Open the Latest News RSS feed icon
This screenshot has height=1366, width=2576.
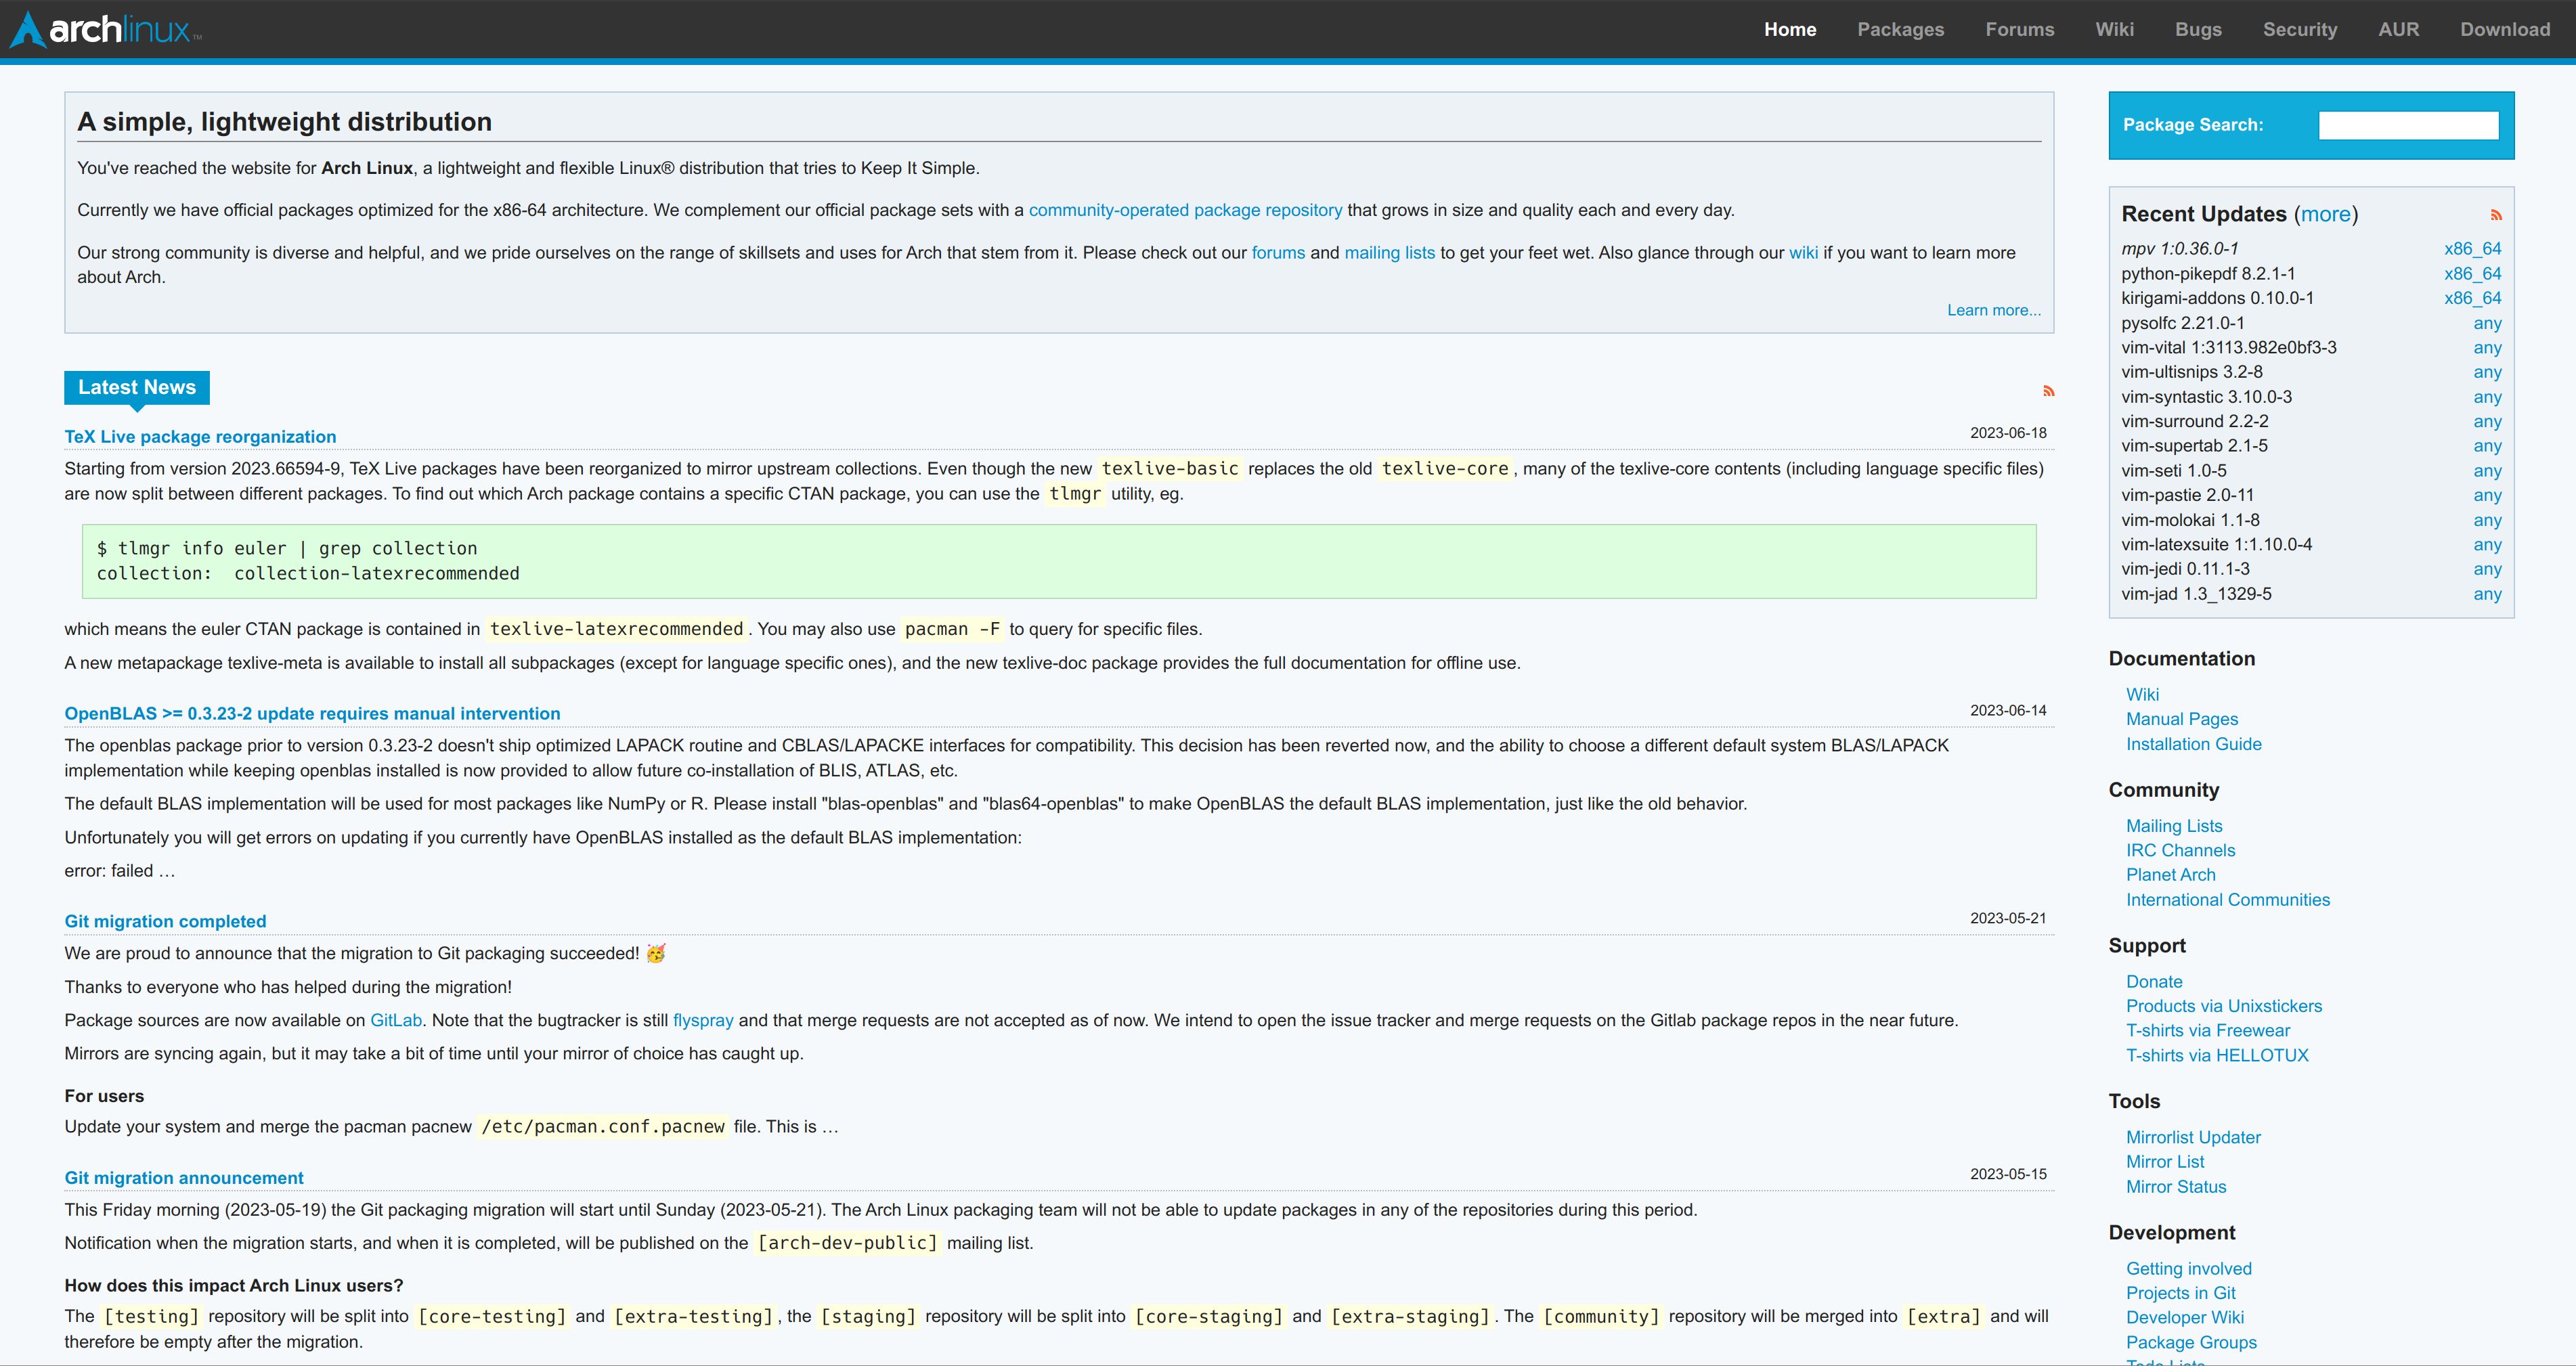coord(2048,391)
